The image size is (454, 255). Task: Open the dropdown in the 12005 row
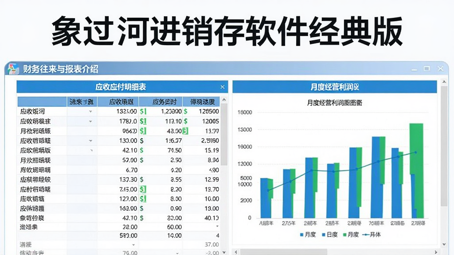coord(90,121)
